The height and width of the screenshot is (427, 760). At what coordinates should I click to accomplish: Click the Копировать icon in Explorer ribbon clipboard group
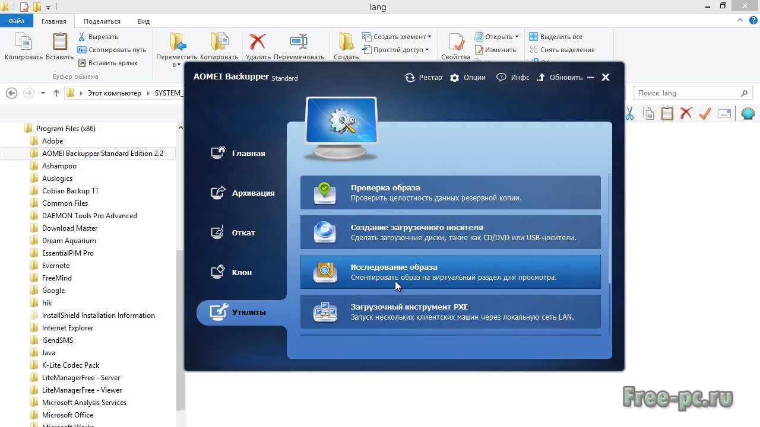[x=23, y=42]
